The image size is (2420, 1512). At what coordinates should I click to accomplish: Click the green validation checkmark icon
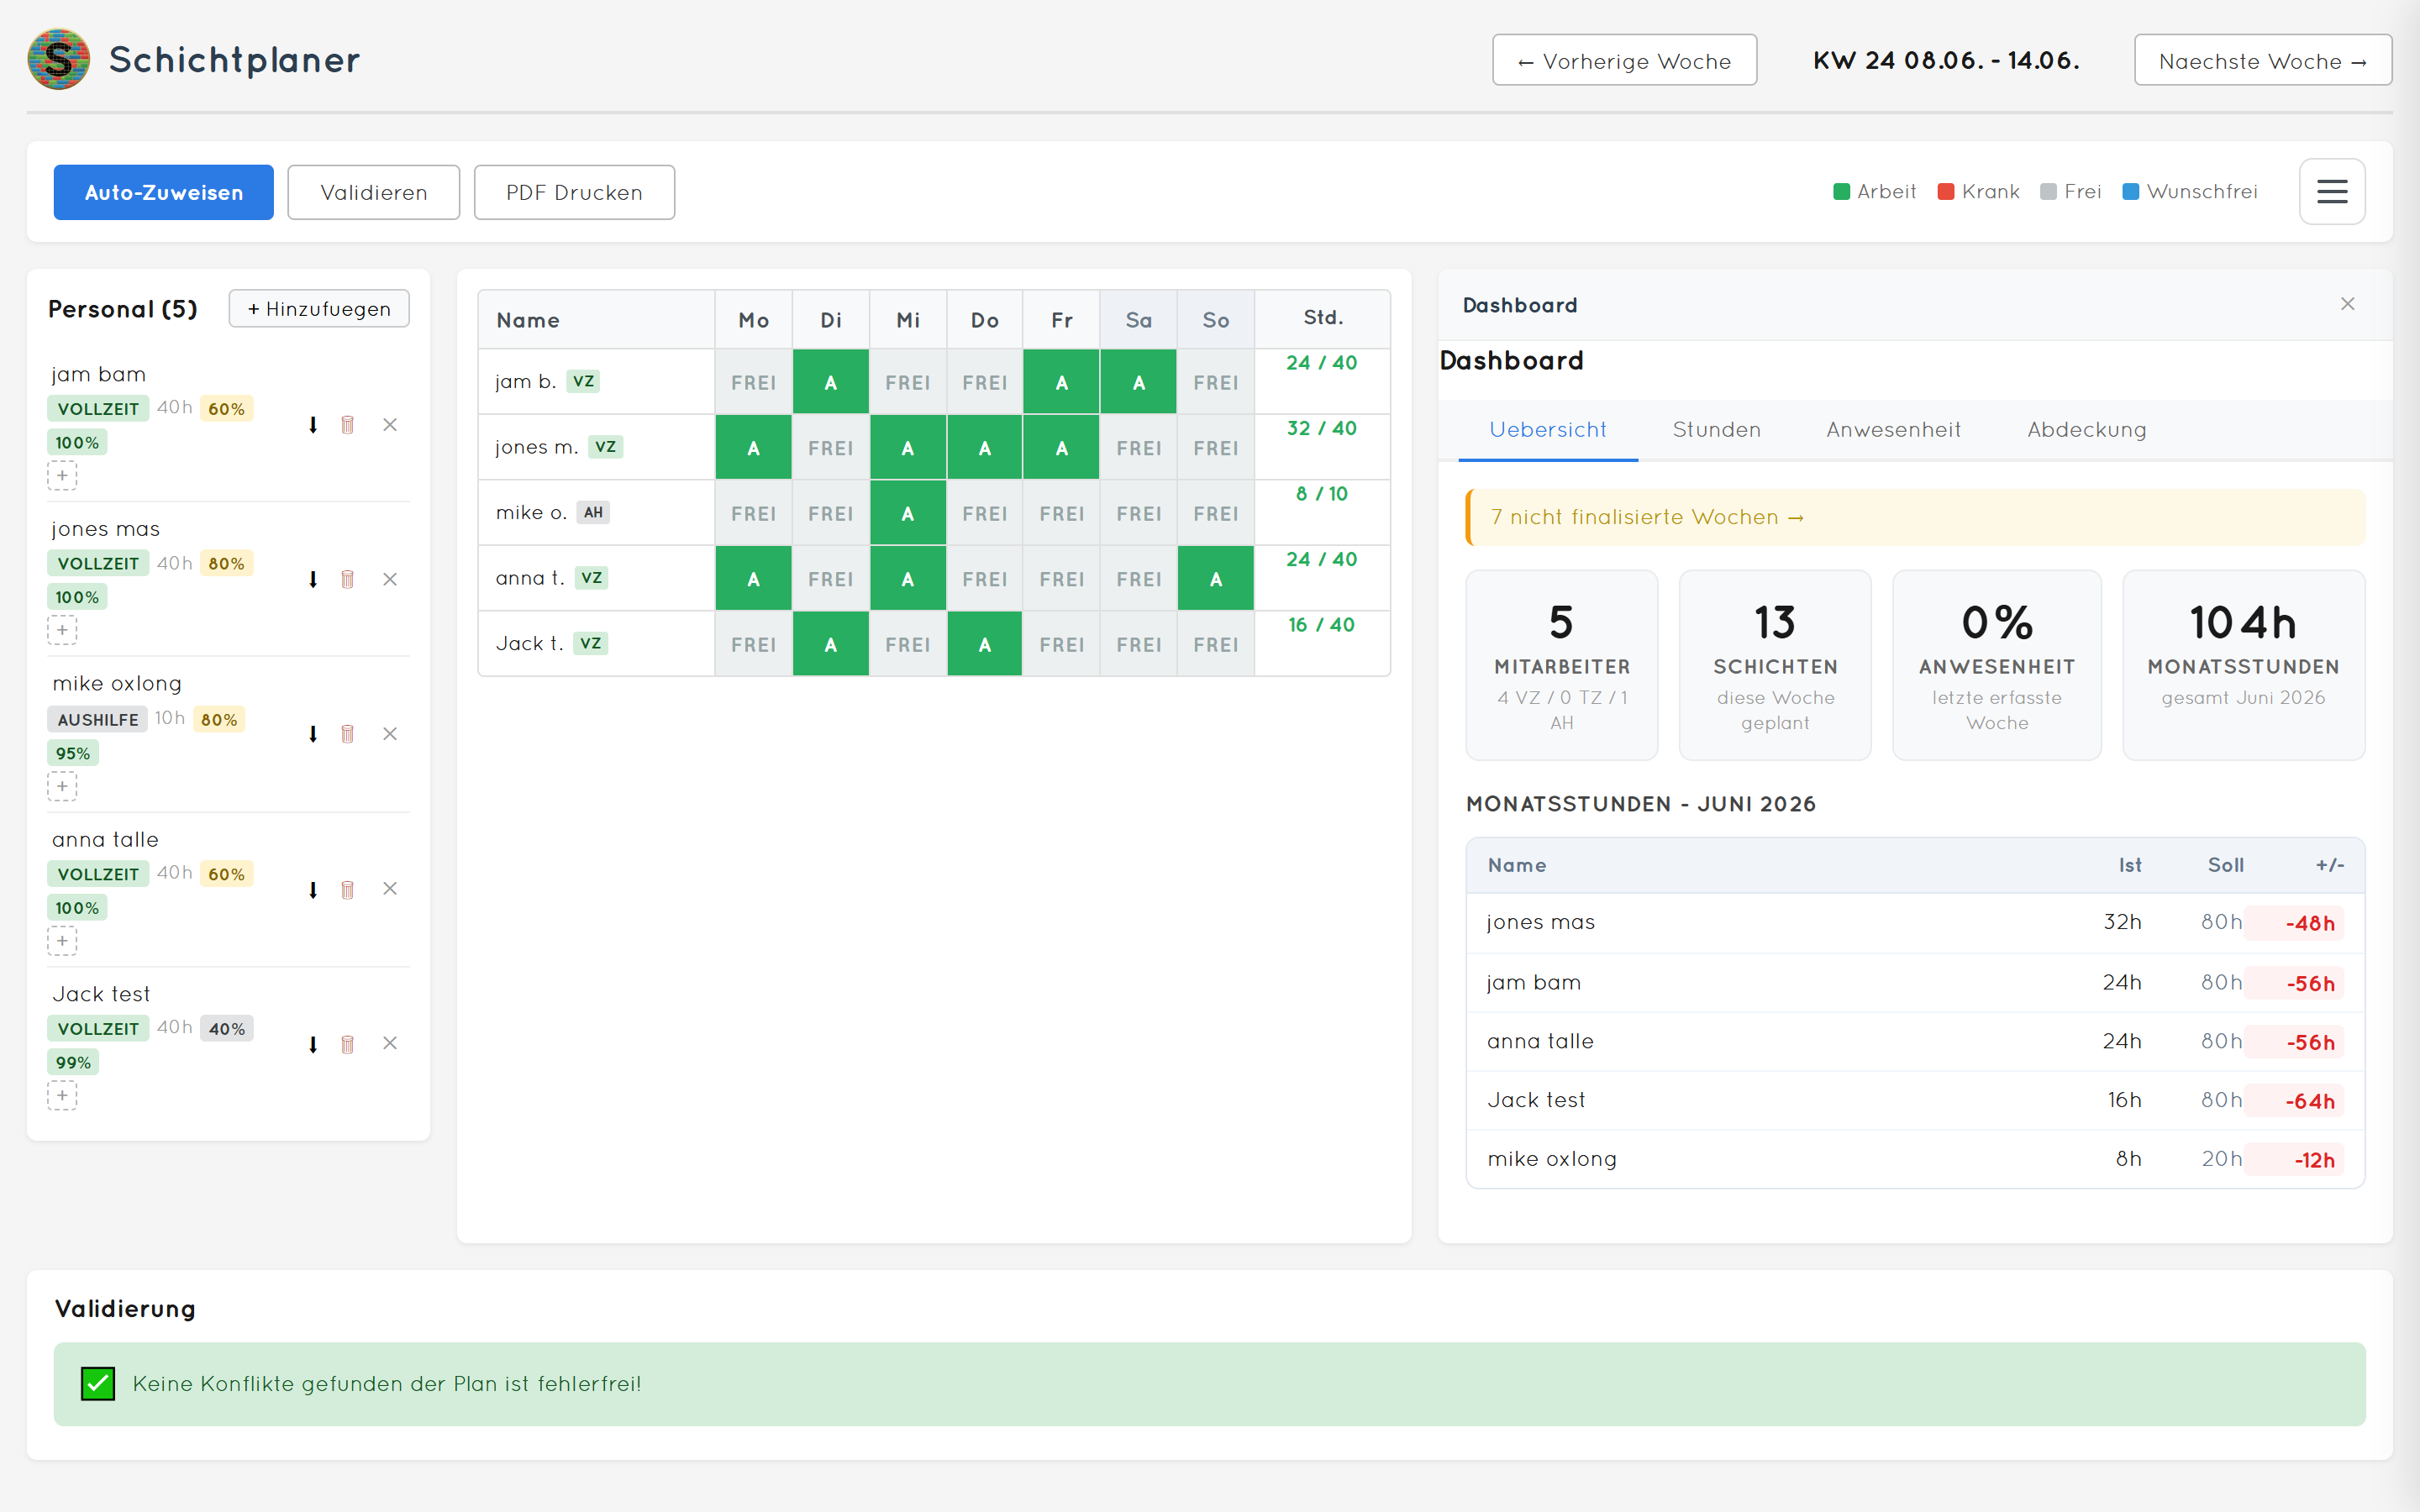click(x=98, y=1384)
